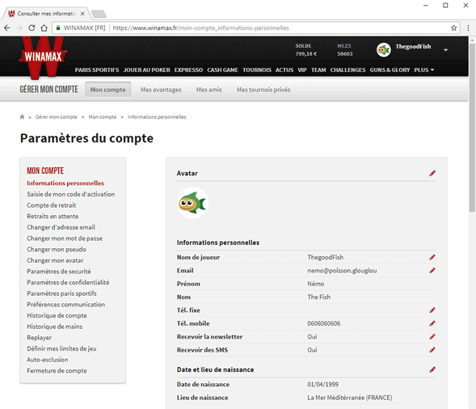This screenshot has width=476, height=409.
Task: Open the browser home page button
Action: (x=44, y=28)
